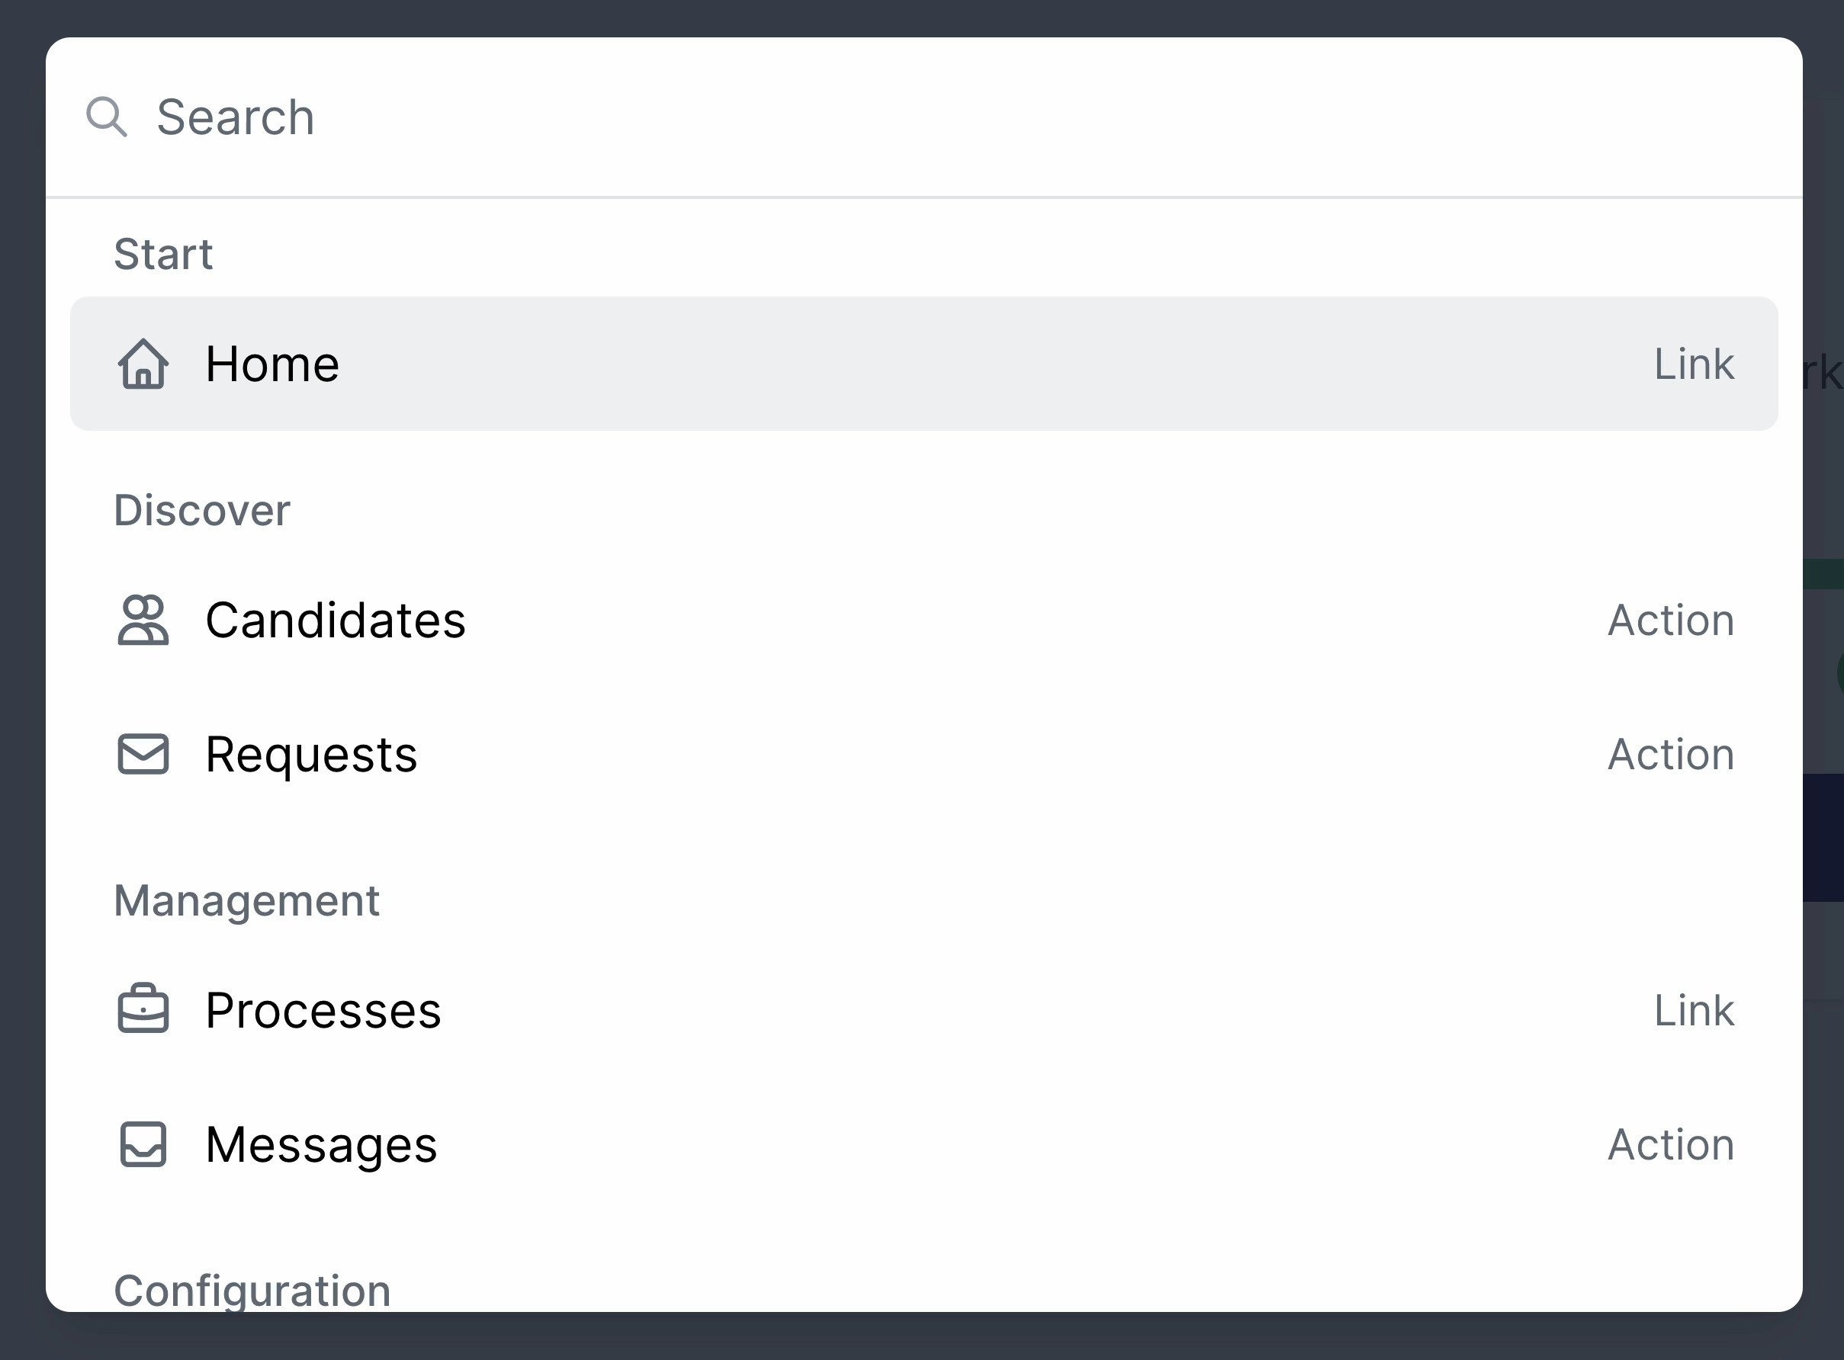The width and height of the screenshot is (1844, 1360).
Task: Click the Requests envelope icon
Action: (x=143, y=754)
